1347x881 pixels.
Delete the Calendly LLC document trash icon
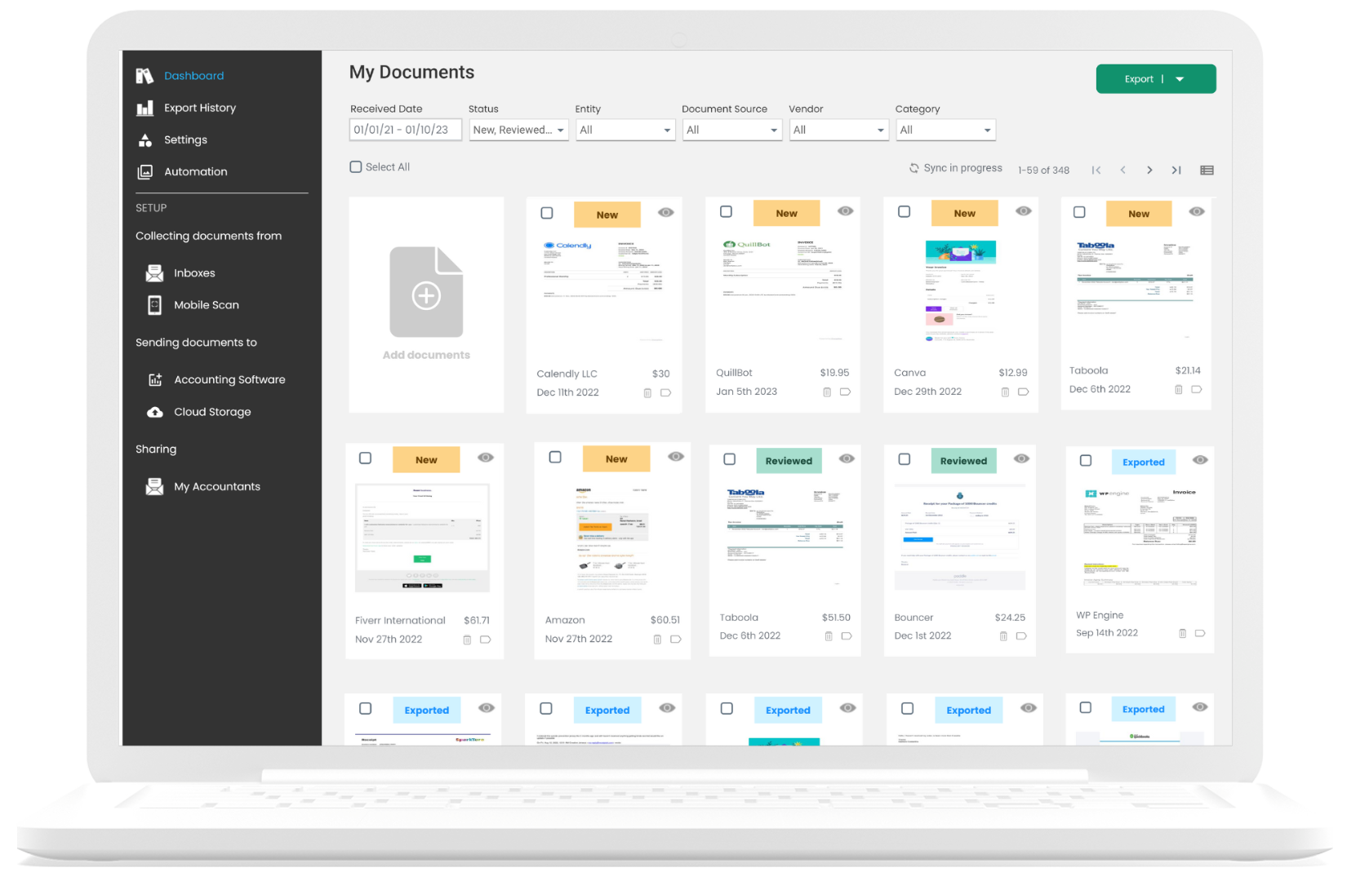coord(647,393)
